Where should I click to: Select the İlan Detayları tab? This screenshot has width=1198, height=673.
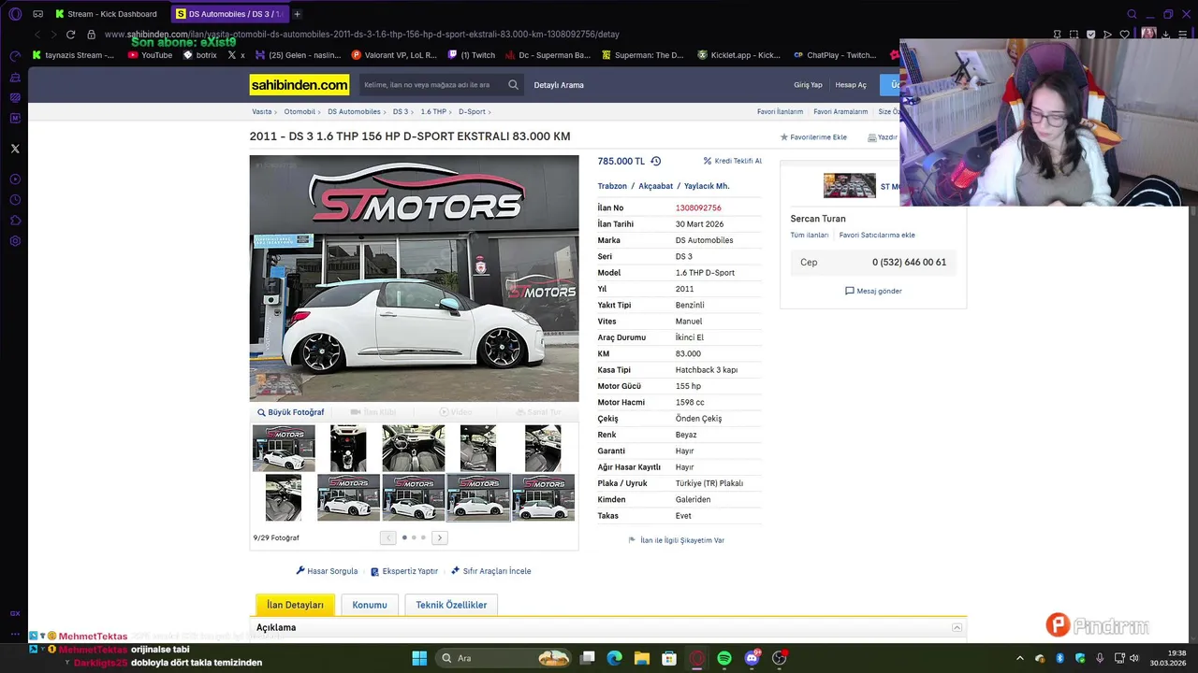tap(295, 605)
